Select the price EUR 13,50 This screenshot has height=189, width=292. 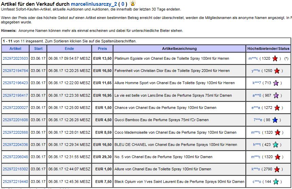click(102, 58)
